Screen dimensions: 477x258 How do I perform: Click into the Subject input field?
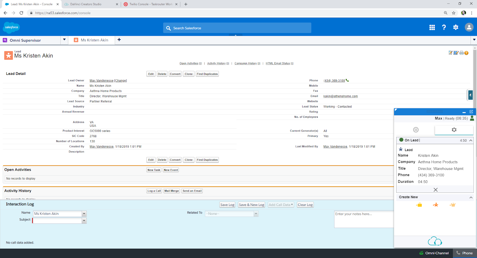[58, 221]
